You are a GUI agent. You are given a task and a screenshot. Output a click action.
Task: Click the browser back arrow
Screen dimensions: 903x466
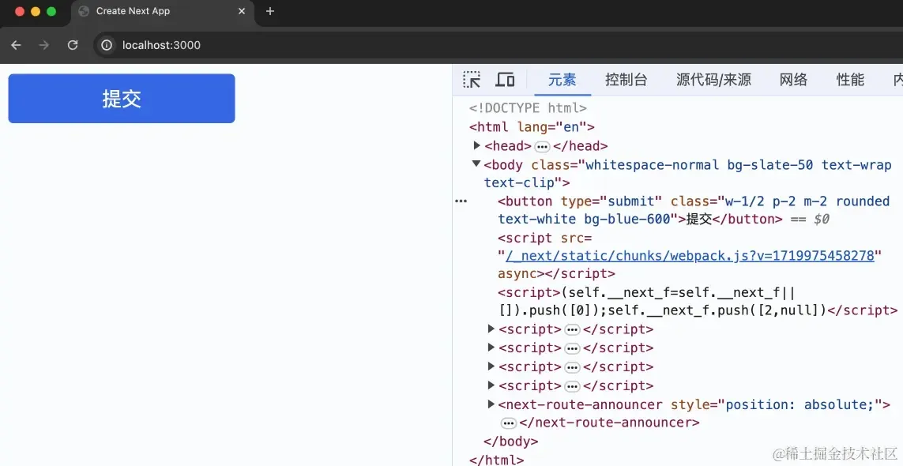click(16, 45)
